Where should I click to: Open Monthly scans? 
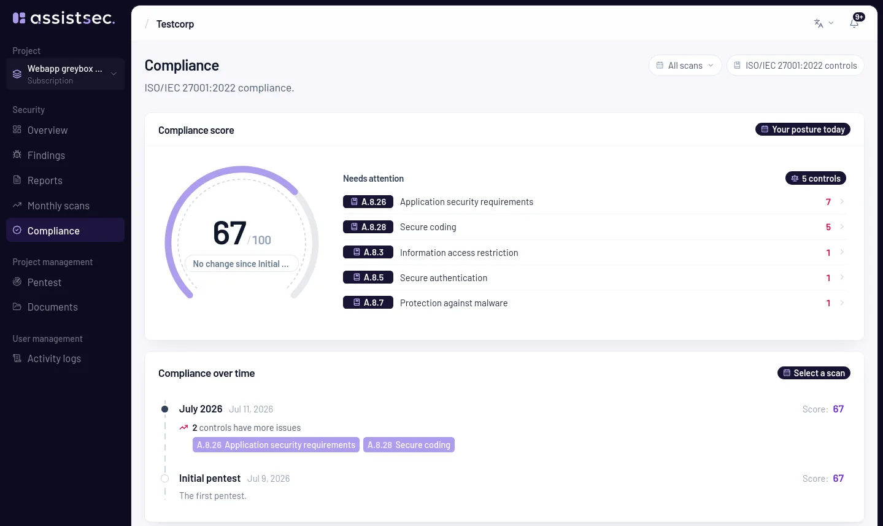(x=65, y=206)
